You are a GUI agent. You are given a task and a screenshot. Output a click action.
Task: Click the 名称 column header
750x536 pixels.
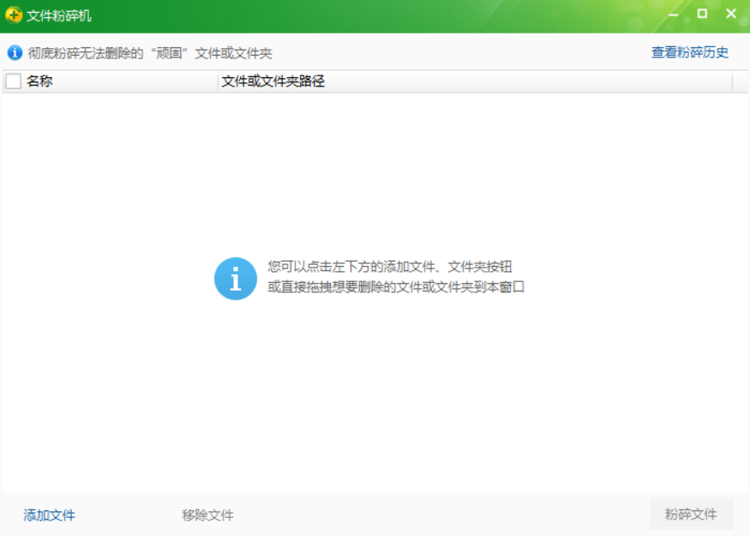click(x=39, y=81)
